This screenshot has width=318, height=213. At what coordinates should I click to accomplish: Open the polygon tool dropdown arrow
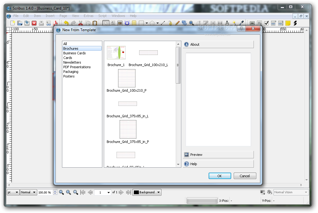tap(157, 23)
